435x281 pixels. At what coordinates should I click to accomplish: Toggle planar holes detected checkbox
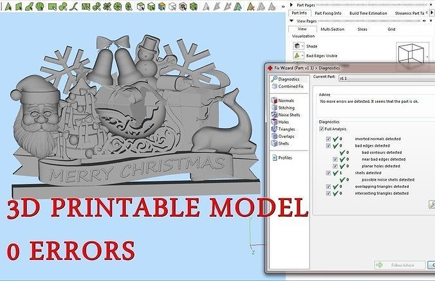[335, 167]
